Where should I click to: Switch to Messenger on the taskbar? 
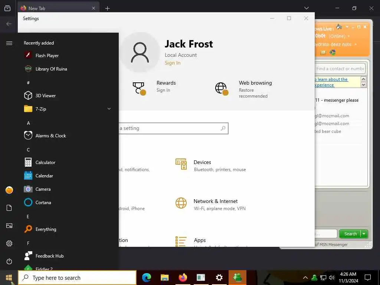[x=237, y=278]
